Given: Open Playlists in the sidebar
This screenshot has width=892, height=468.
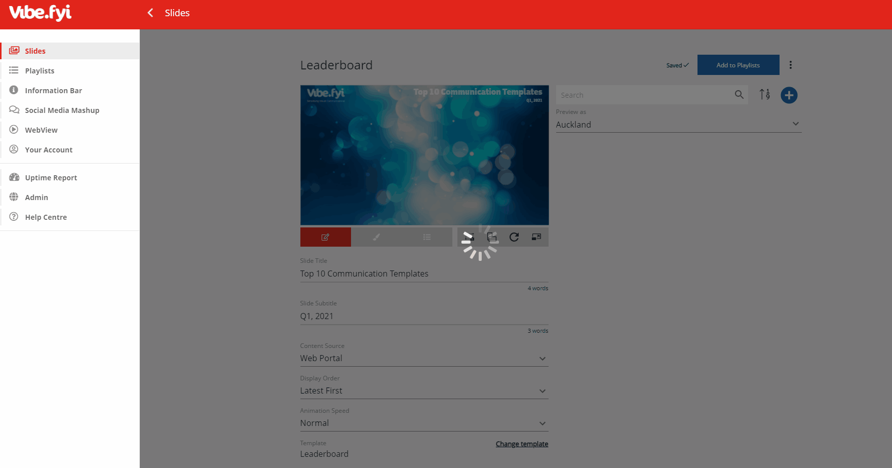Looking at the screenshot, I should [40, 71].
